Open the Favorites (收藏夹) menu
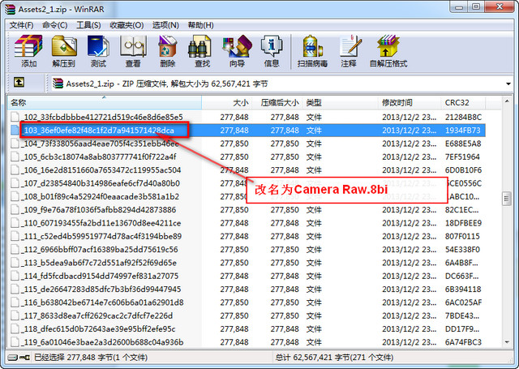Image resolution: width=519 pixels, height=369 pixels. (127, 25)
